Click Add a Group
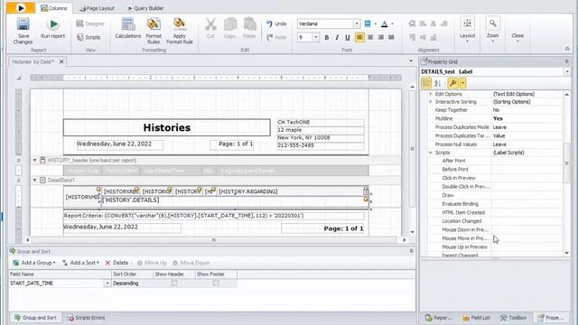578x325 pixels. tap(34, 263)
